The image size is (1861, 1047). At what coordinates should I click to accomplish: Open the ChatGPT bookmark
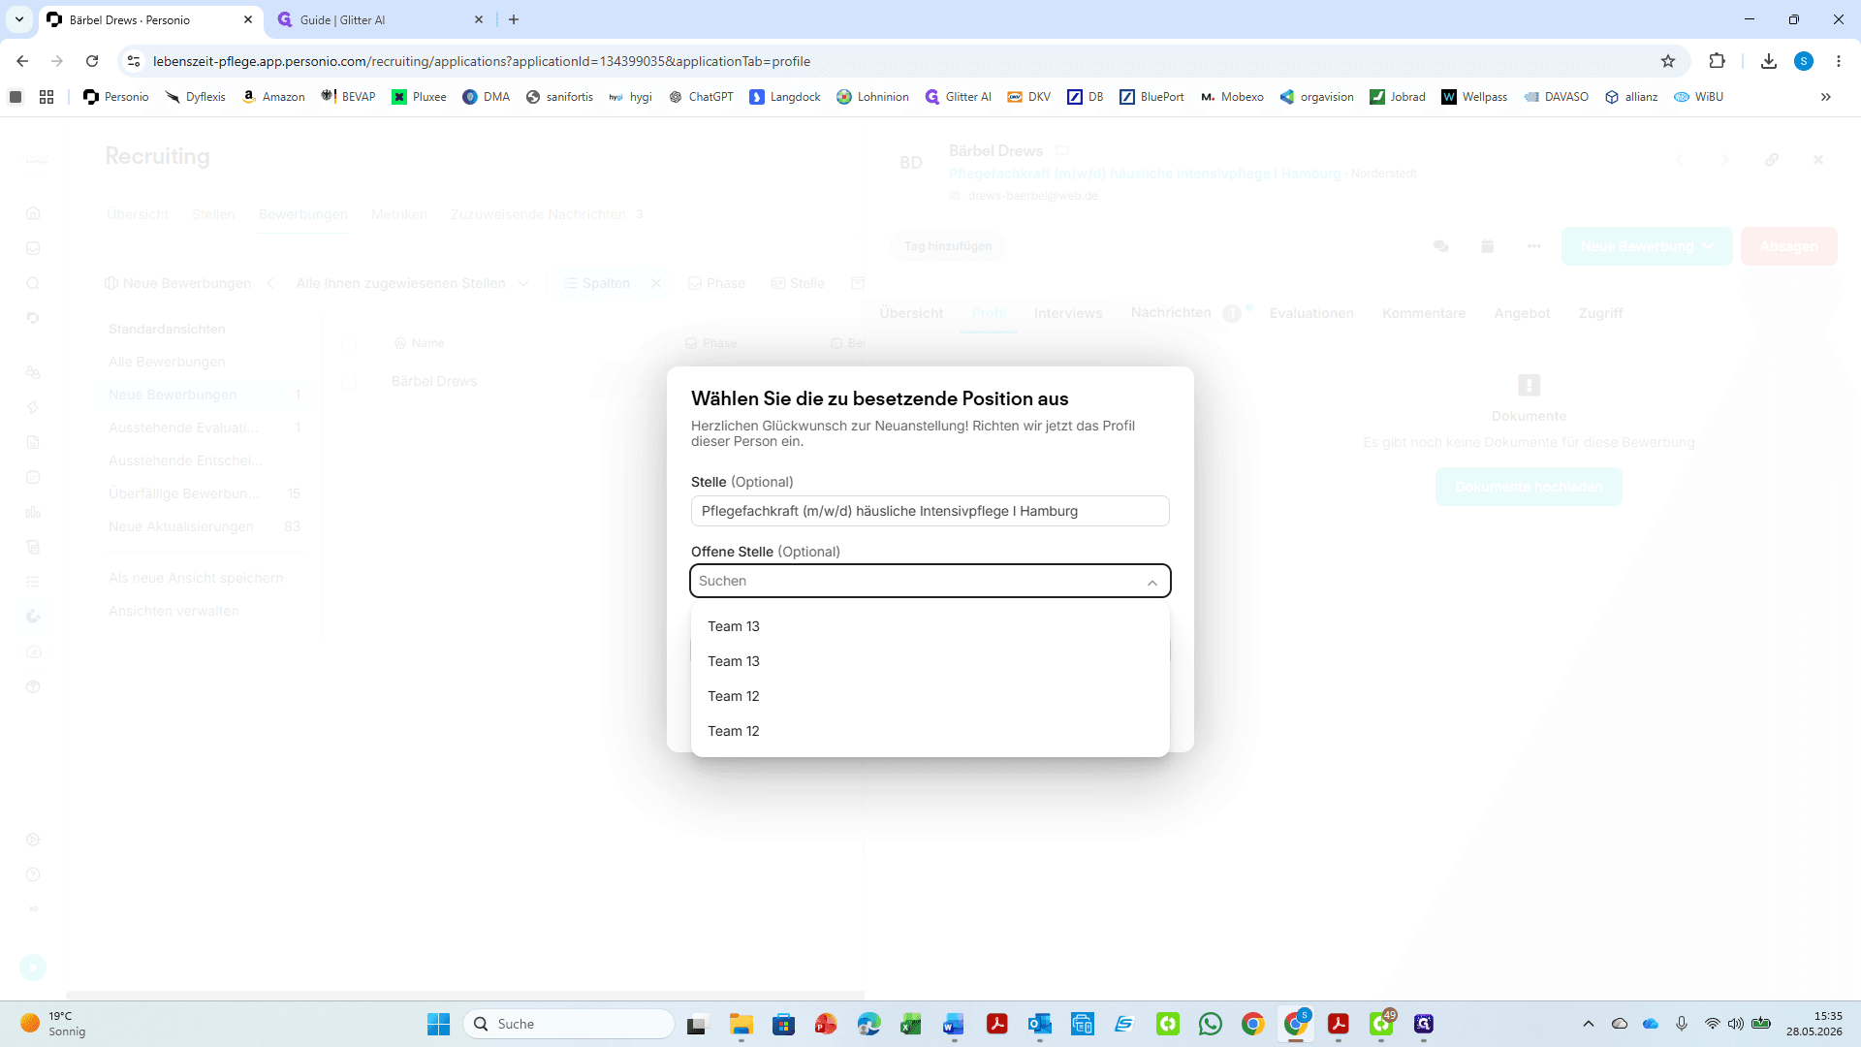701,97
